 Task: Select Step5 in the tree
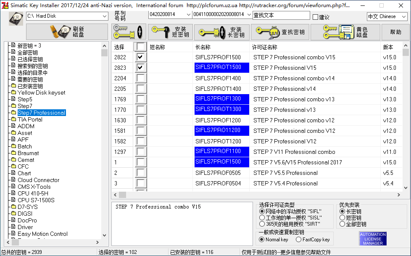(x=25, y=99)
